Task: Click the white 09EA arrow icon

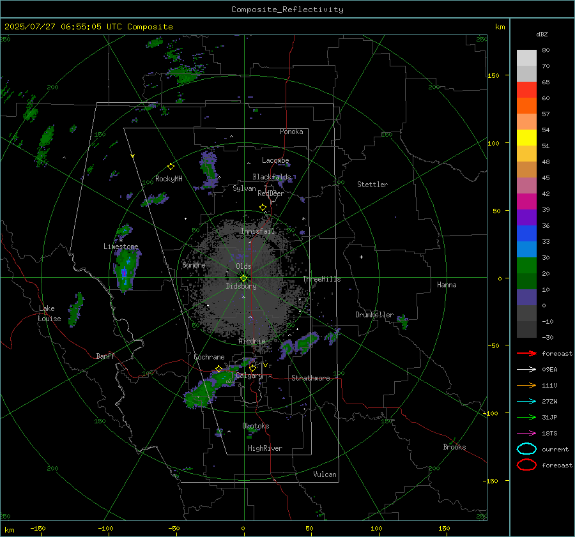Action: point(526,369)
